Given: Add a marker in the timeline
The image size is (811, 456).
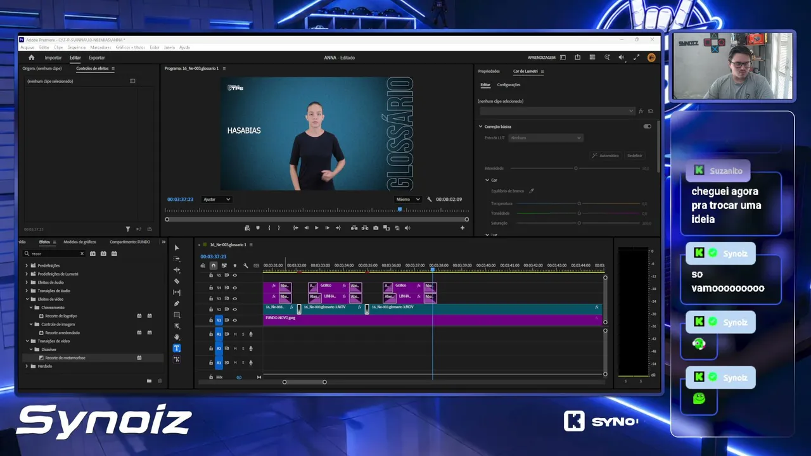Looking at the screenshot, I should tap(234, 265).
